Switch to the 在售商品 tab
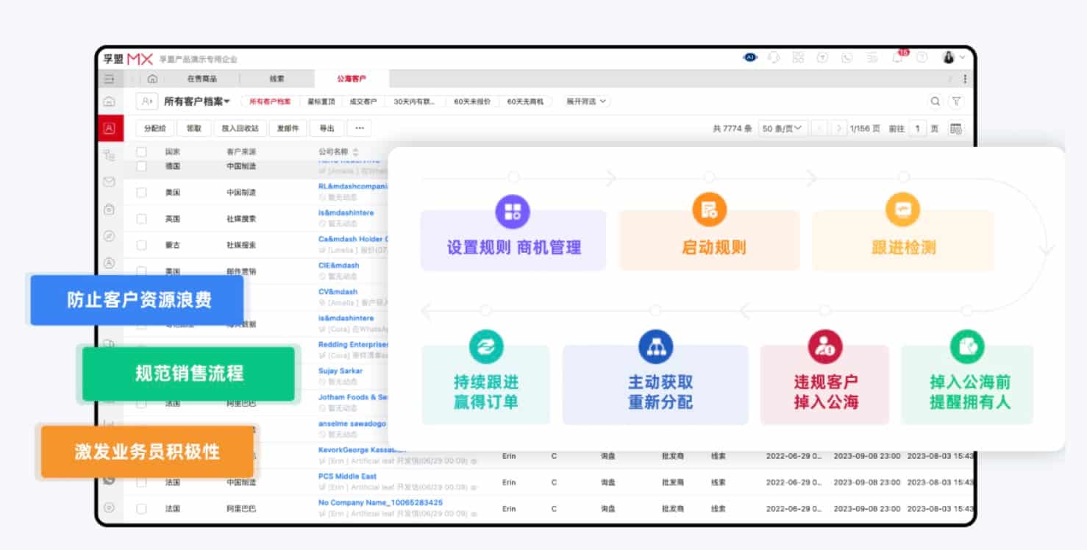 202,79
